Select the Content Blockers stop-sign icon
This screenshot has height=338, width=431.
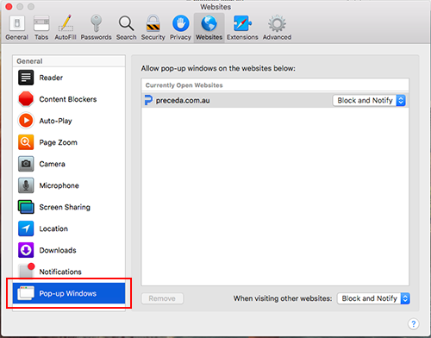[x=26, y=99]
